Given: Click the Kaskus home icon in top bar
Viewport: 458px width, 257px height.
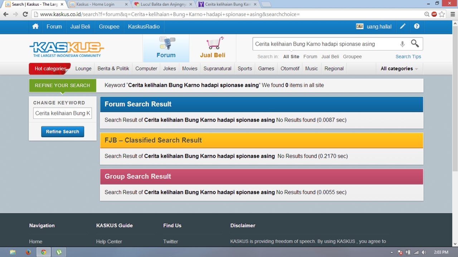Looking at the screenshot, I should point(35,26).
